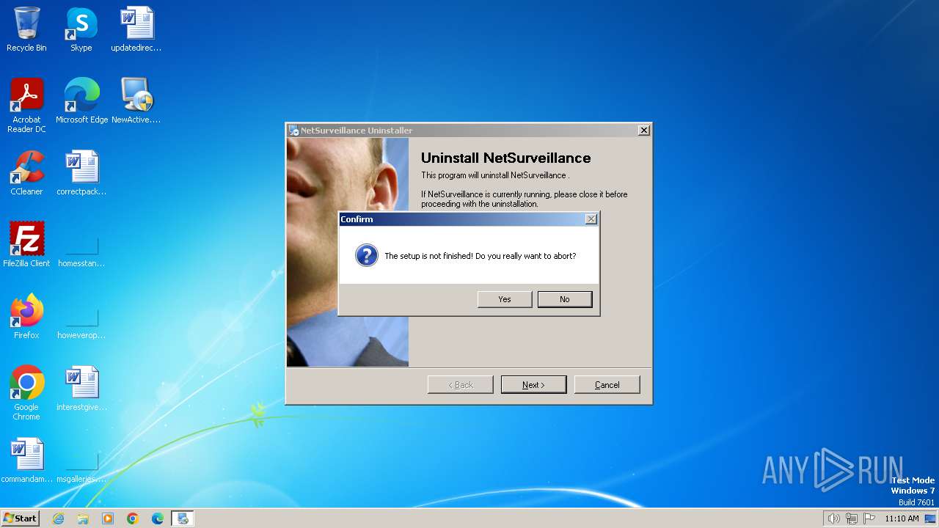Open the Recycle Bin desktop icon
Image resolution: width=939 pixels, height=528 pixels.
click(26, 29)
